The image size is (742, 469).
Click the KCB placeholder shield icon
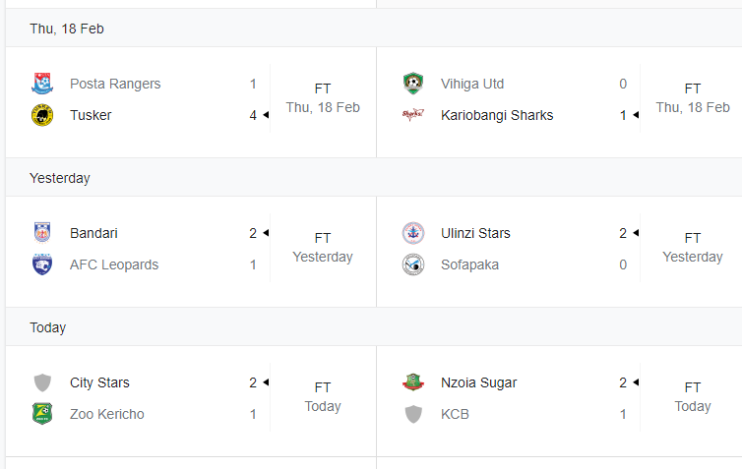[413, 414]
